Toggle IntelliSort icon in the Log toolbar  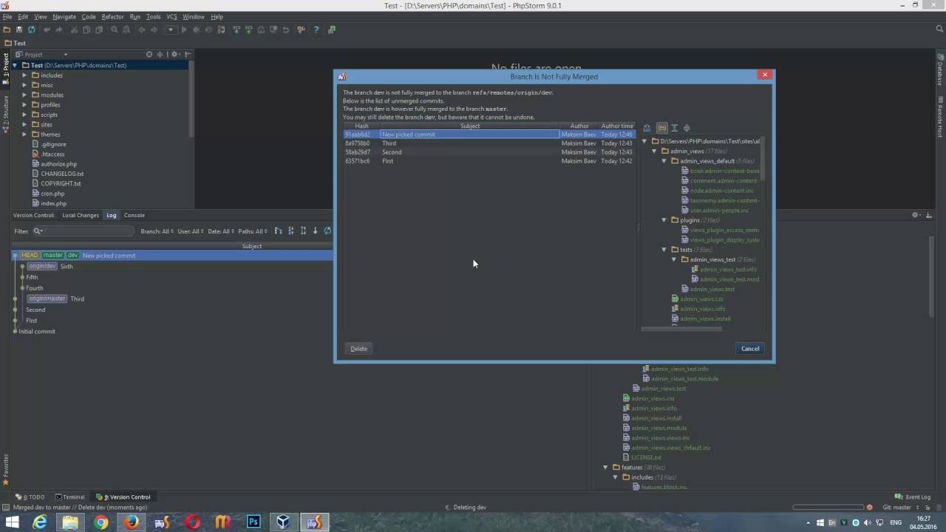pyautogui.click(x=278, y=231)
